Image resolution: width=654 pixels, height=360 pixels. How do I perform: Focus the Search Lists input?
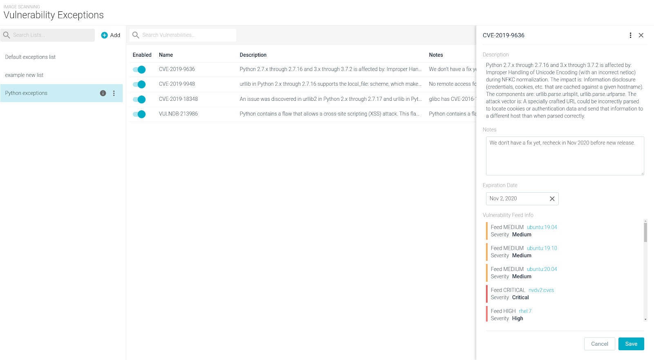point(48,35)
